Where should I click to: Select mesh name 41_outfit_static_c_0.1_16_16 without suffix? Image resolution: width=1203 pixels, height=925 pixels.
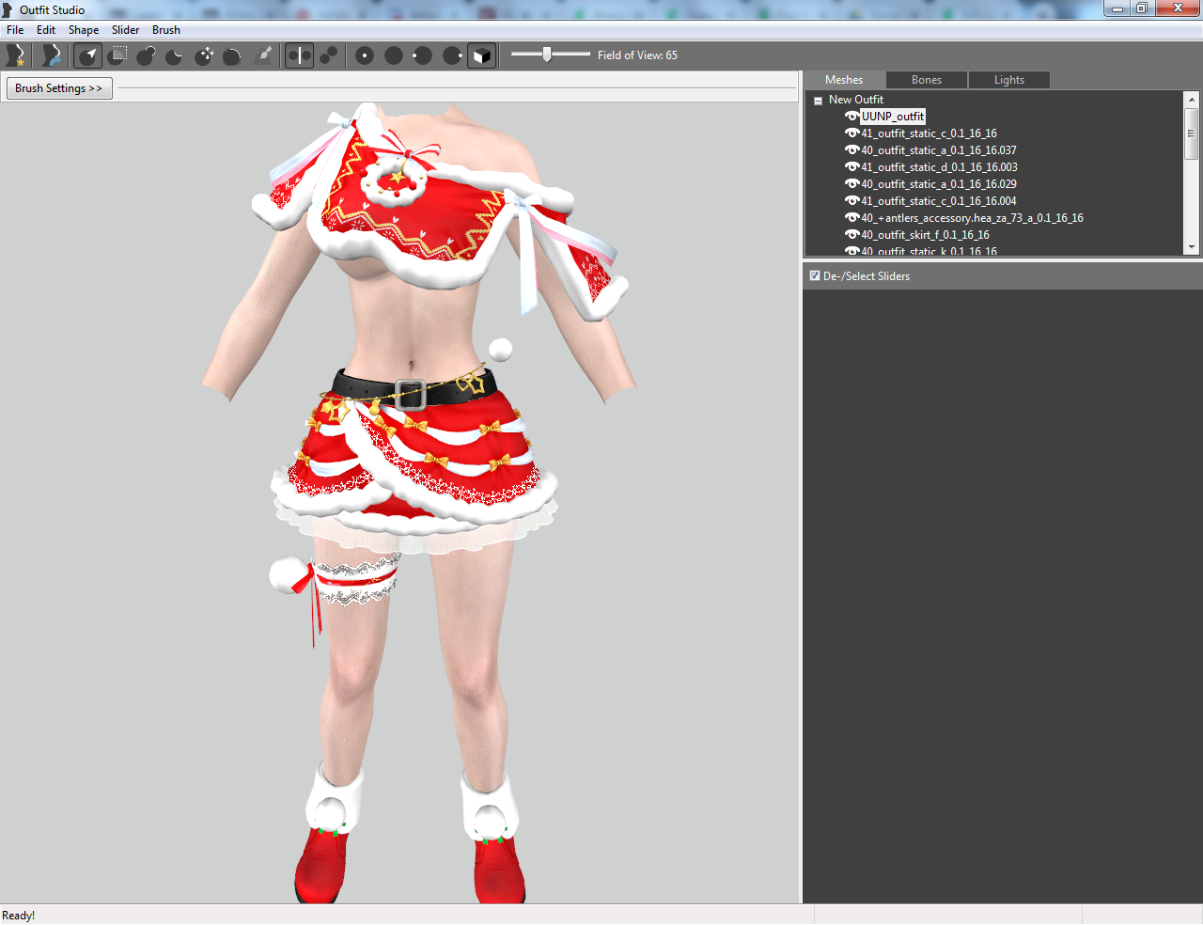[929, 133]
